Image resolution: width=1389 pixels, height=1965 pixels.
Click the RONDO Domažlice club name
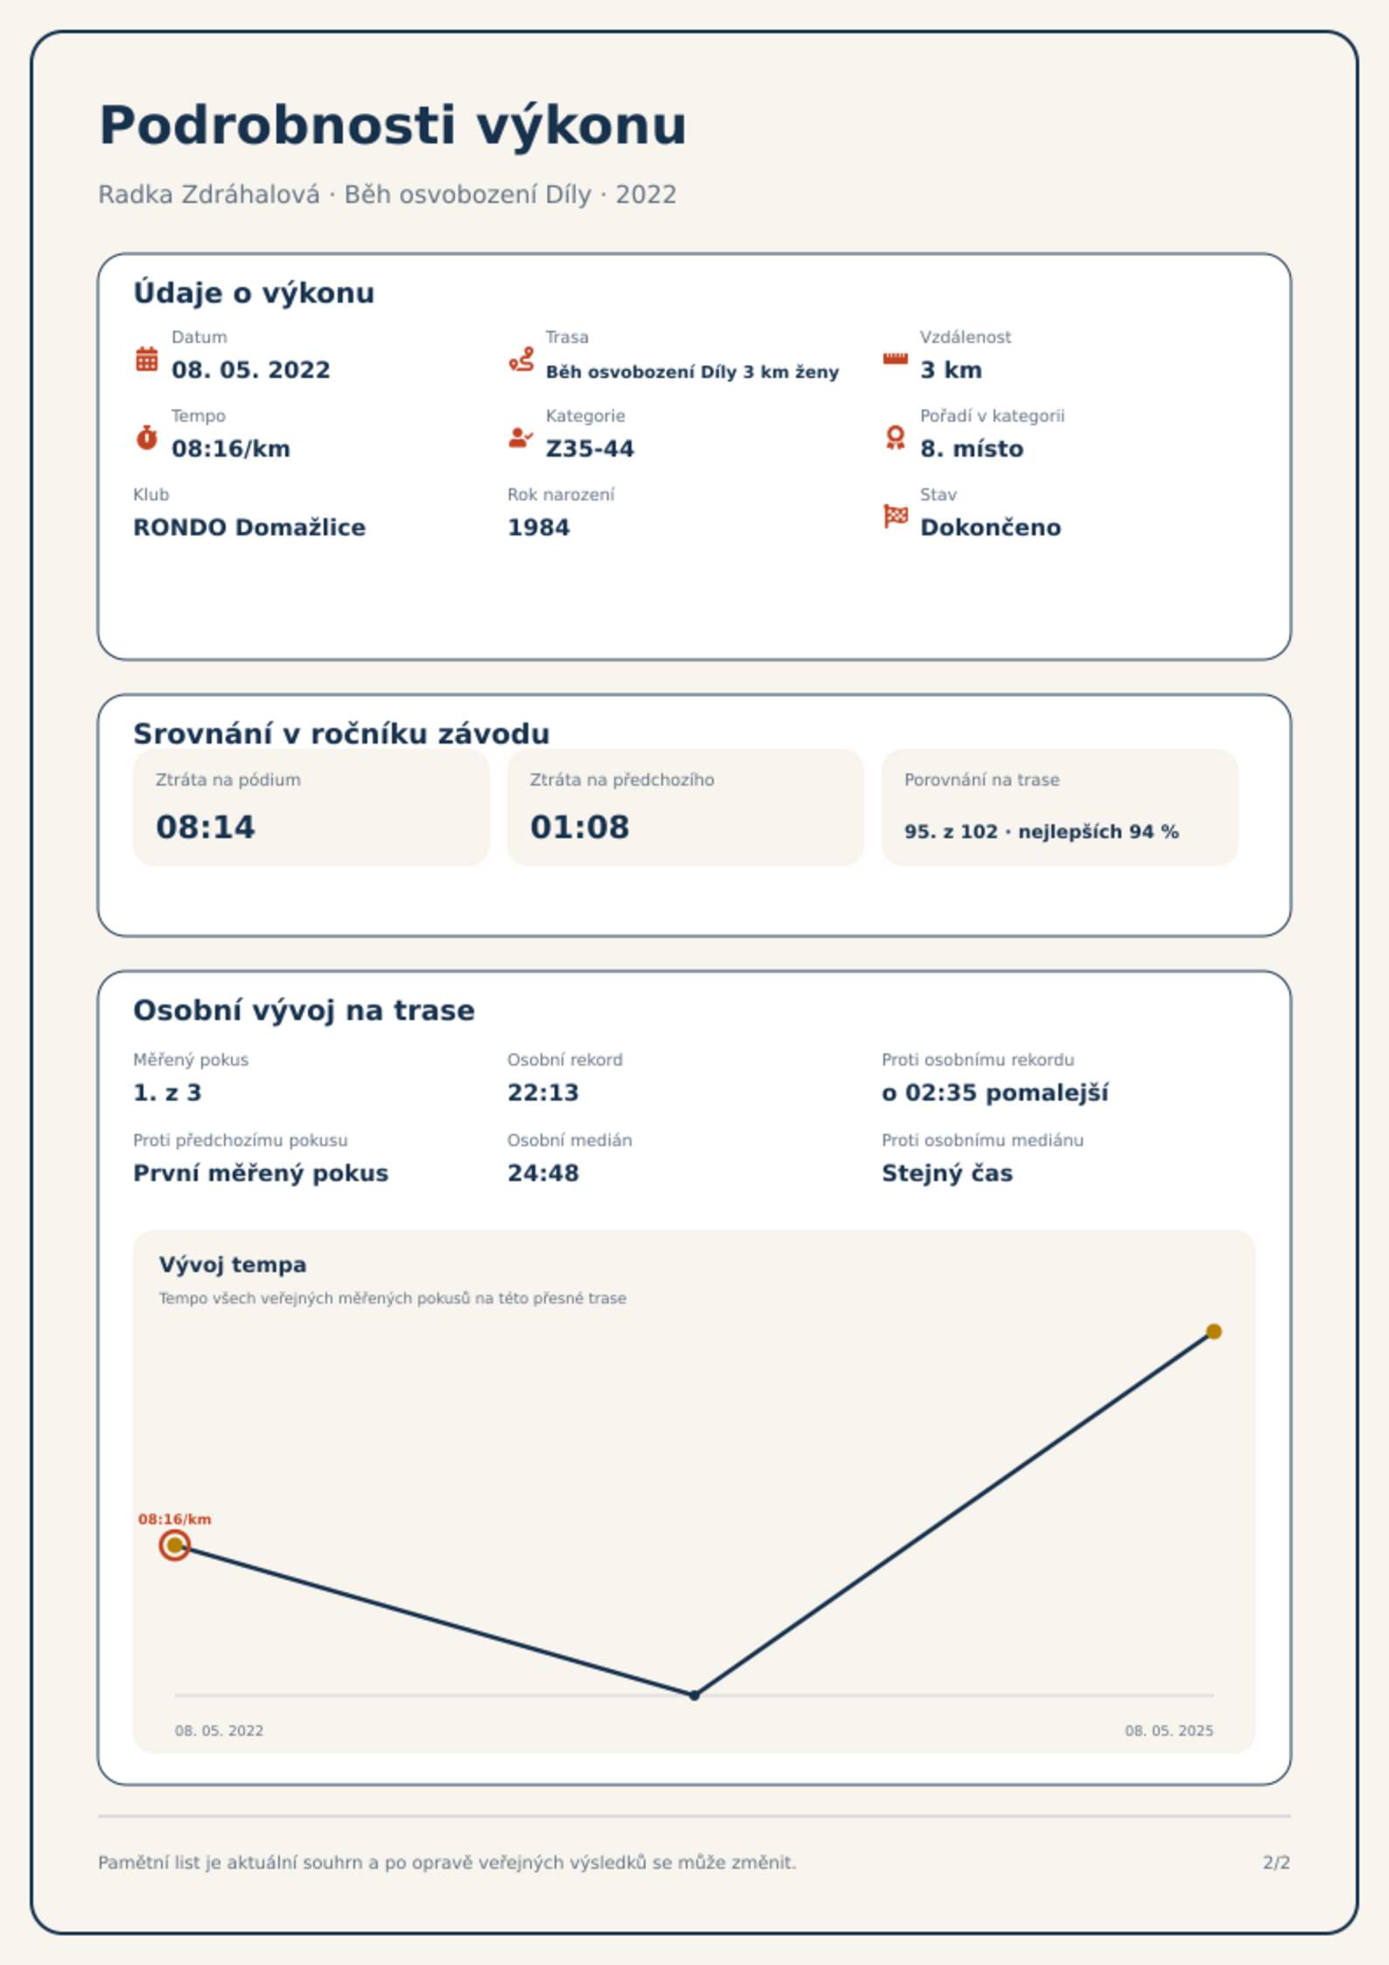pyautogui.click(x=249, y=528)
